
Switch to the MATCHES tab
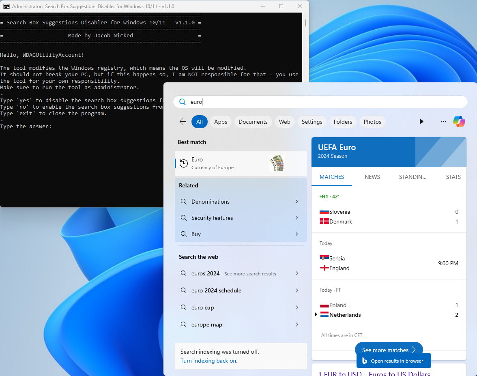(332, 177)
